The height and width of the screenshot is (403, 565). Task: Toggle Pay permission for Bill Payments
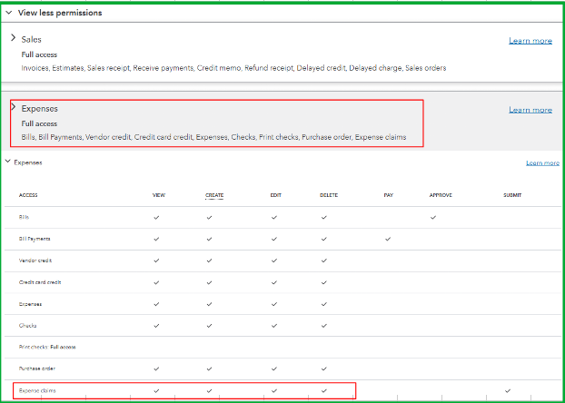pyautogui.click(x=388, y=239)
